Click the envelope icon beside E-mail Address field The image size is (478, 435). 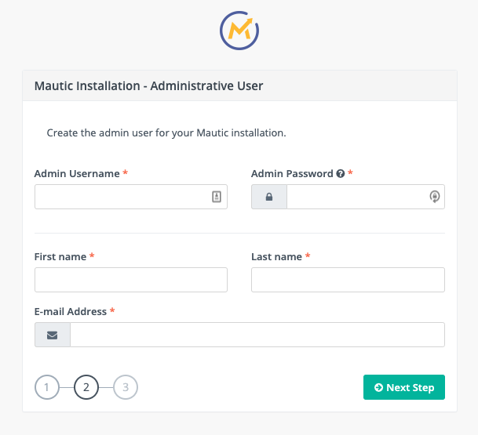tap(53, 335)
